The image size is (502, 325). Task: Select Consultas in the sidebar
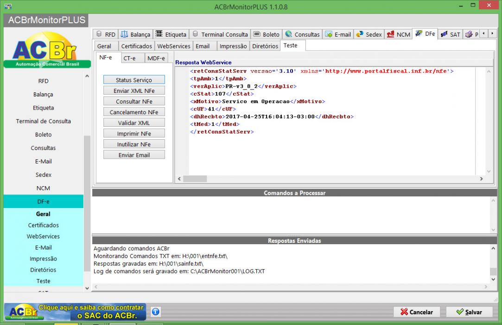(44, 148)
